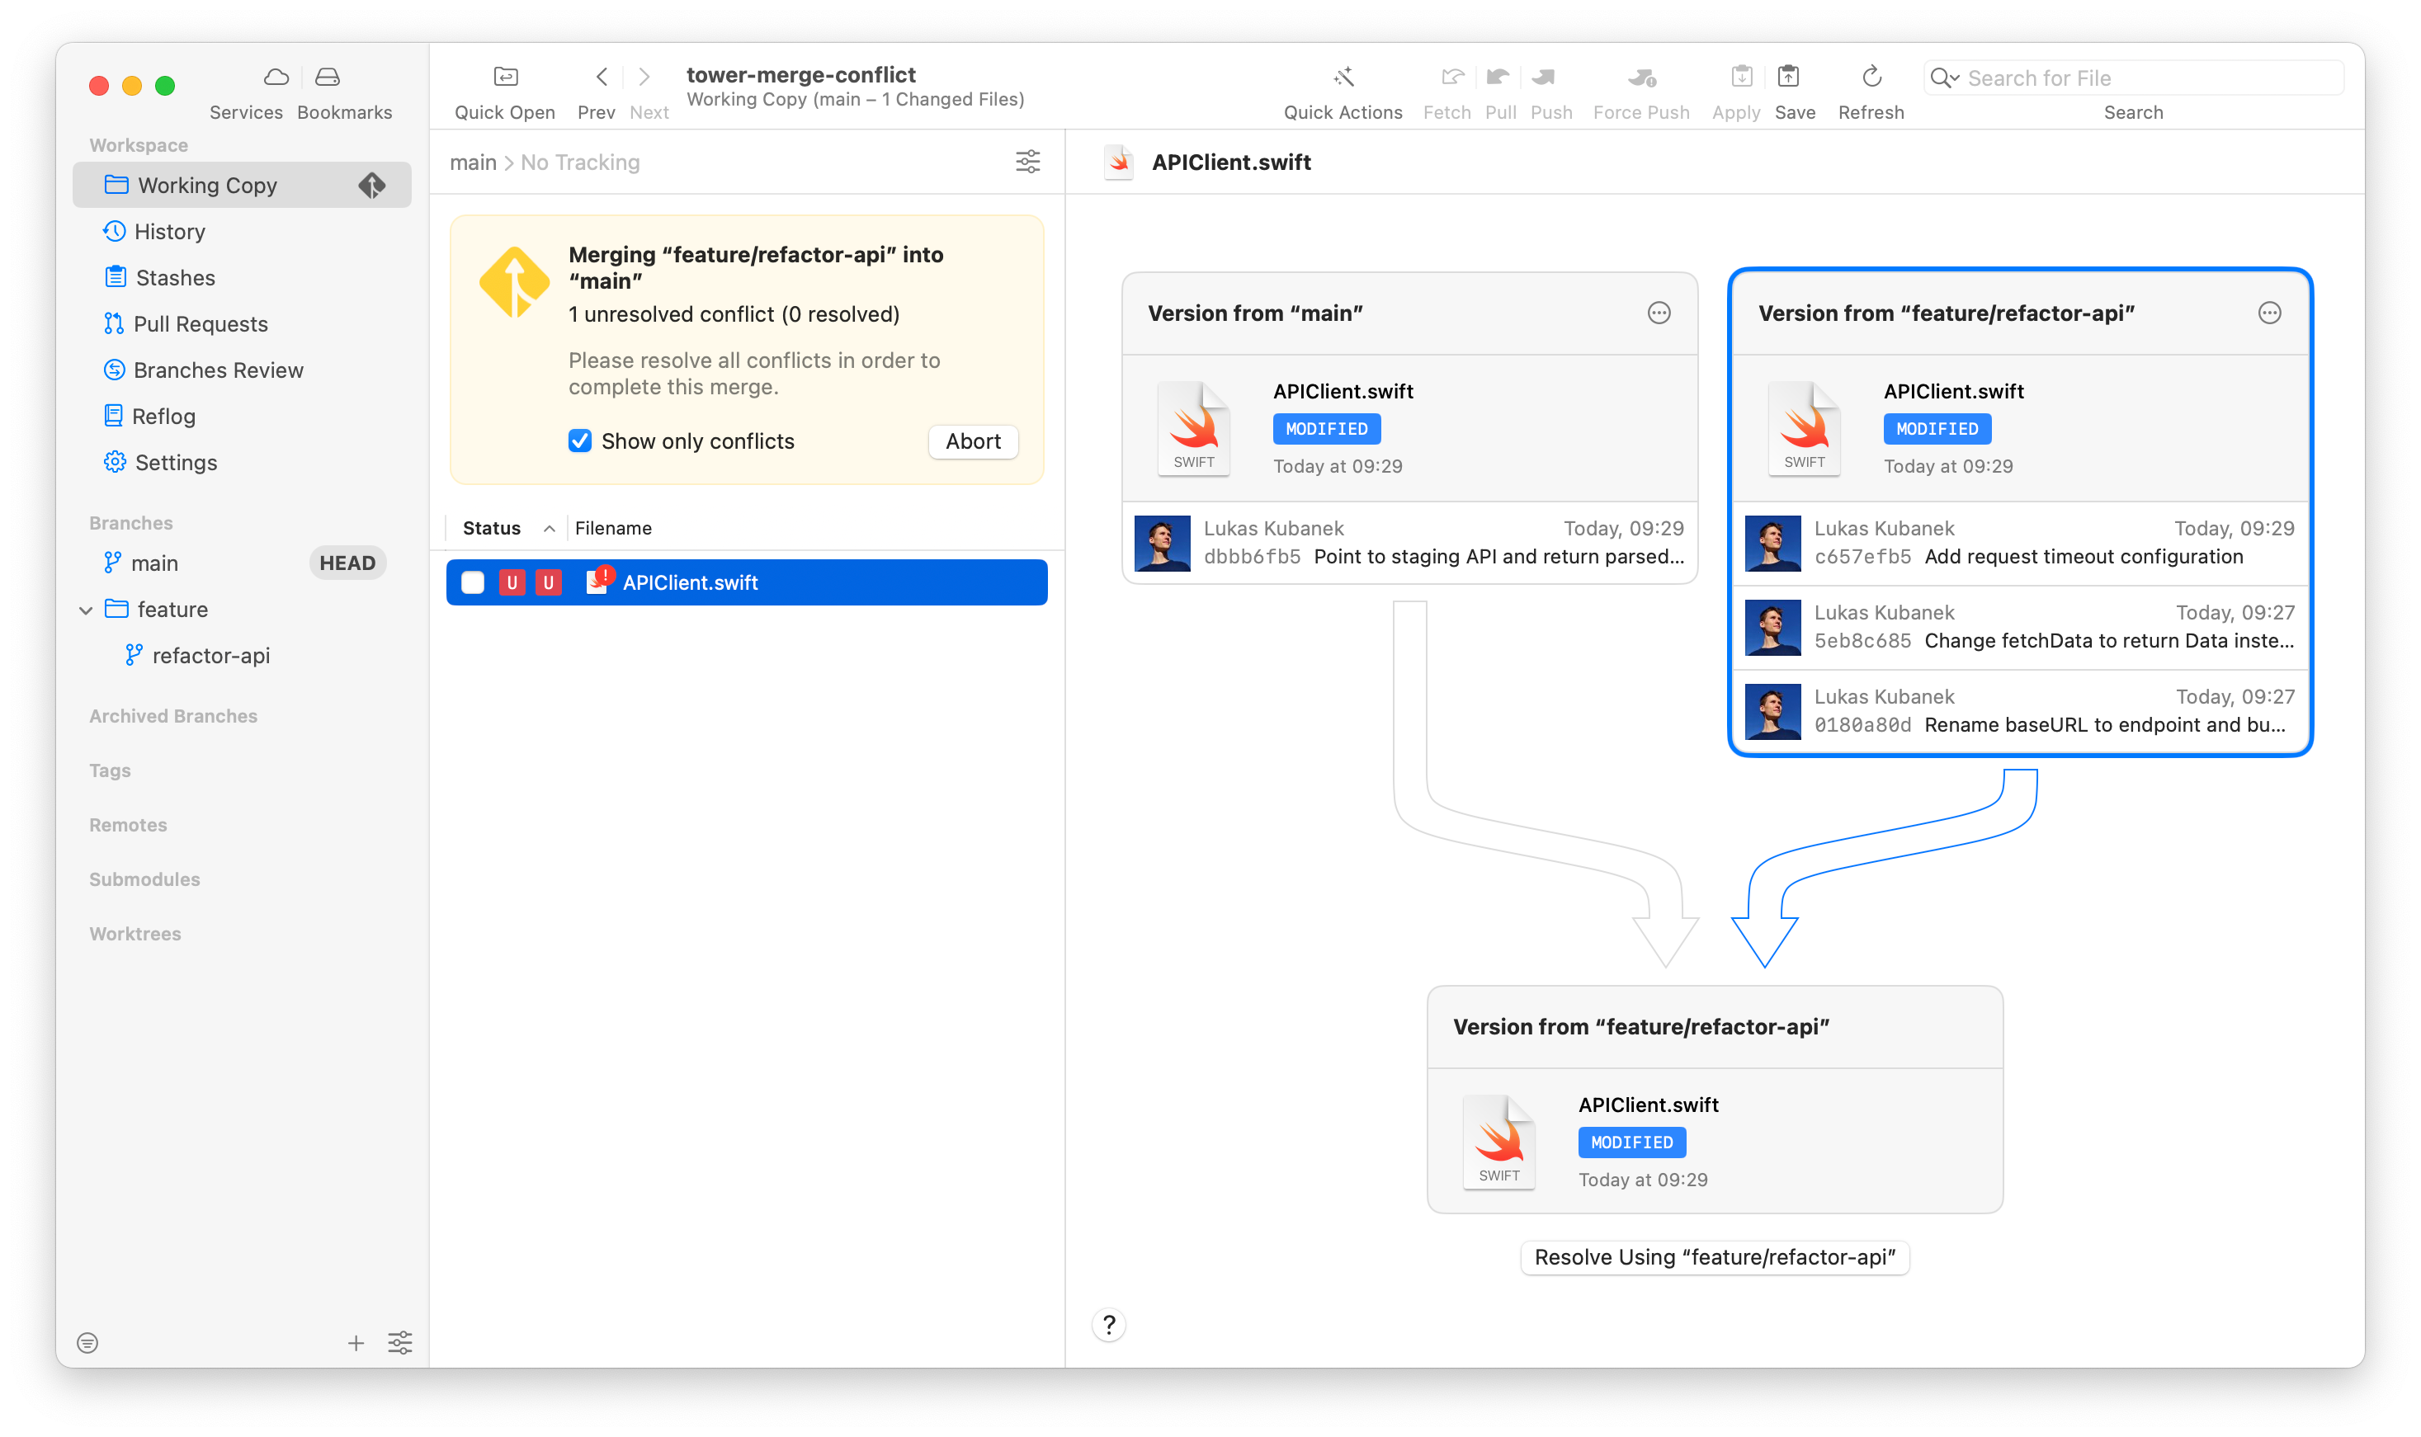
Task: Open options menu for feature/refactor-api version
Action: [x=2268, y=313]
